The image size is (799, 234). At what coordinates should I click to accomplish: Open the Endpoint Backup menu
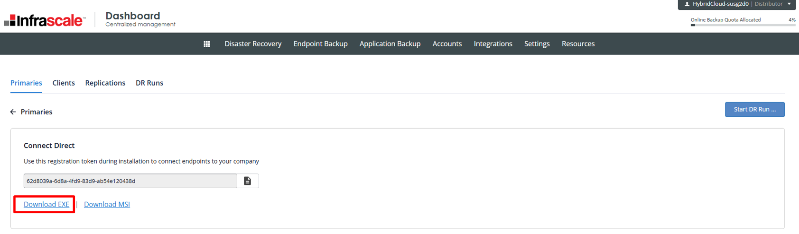[x=320, y=44]
